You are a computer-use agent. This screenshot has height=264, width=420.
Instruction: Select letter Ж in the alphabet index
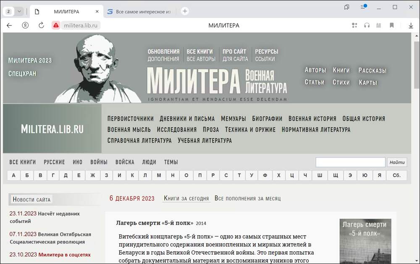click(93, 176)
